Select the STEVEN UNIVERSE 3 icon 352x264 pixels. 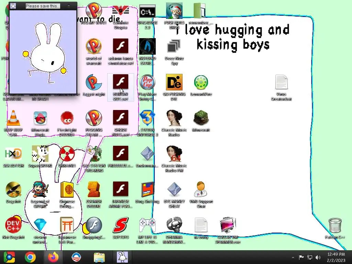[x=147, y=123]
